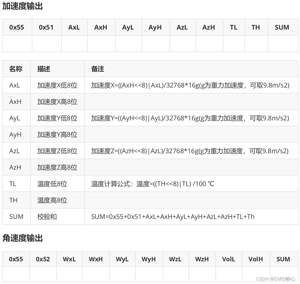Click the 加速度输出 heading
Image resolution: width=300 pixels, height=284 pixels.
[22, 6]
